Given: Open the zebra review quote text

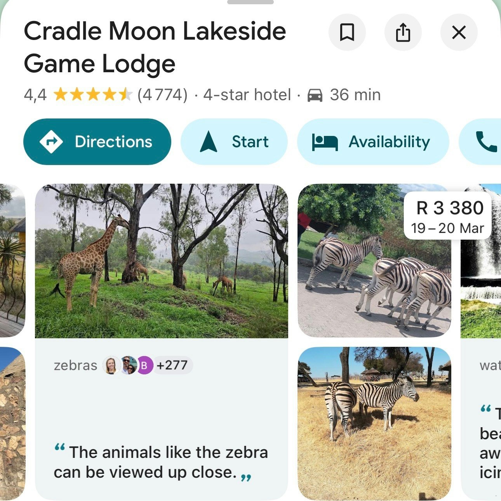Looking at the screenshot, I should click(x=160, y=462).
